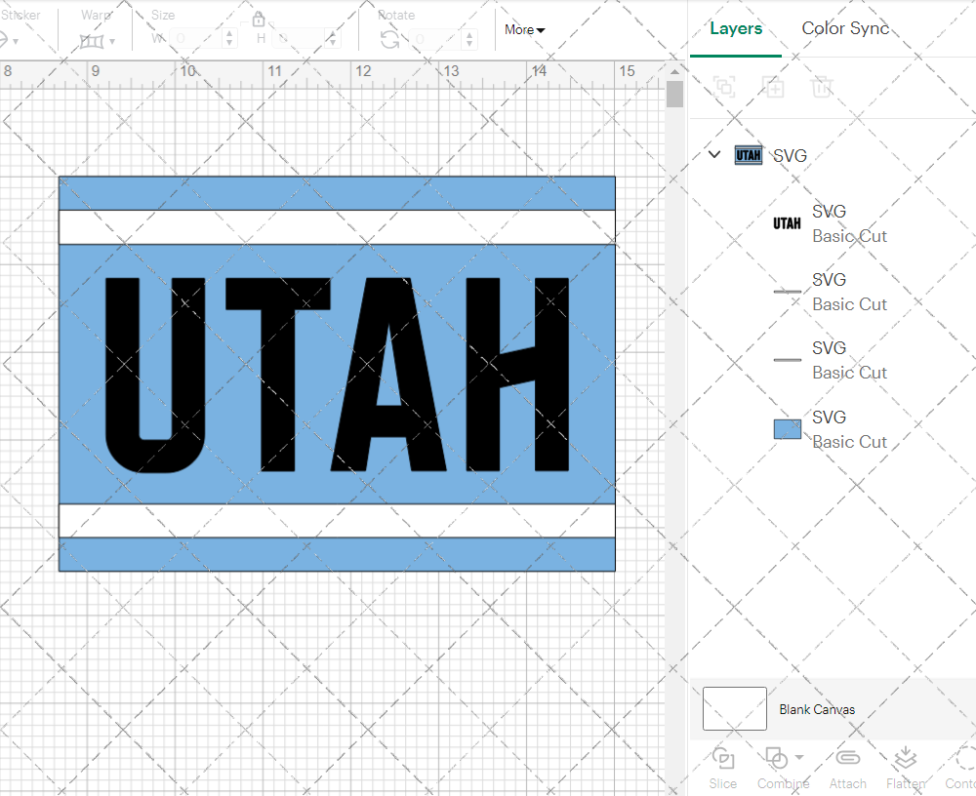Click the width stepper arrows
This screenshot has width=976, height=796.
(229, 39)
